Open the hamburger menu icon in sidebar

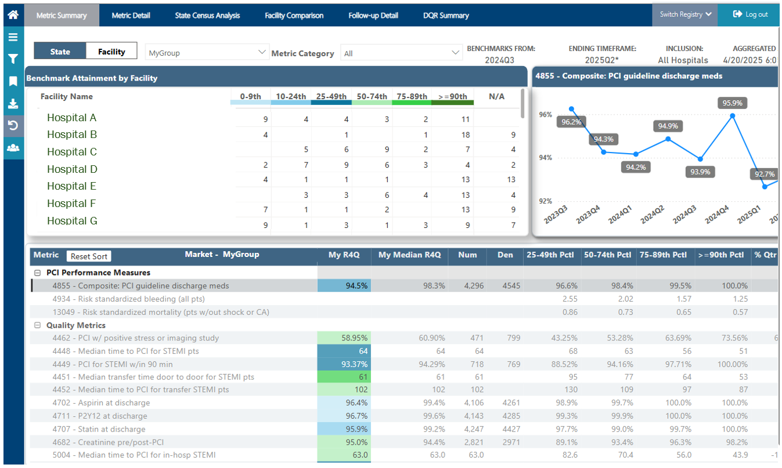(x=13, y=37)
